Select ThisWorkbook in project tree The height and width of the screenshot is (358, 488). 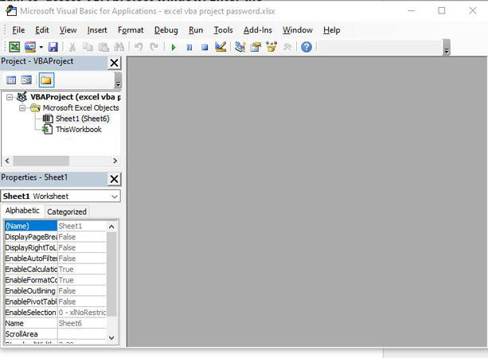79,130
